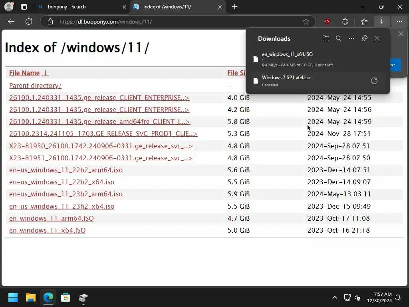409x307 pixels.
Task: Download the amd64fre_CLIENT 5.8 GiB file
Action: pos(99,122)
